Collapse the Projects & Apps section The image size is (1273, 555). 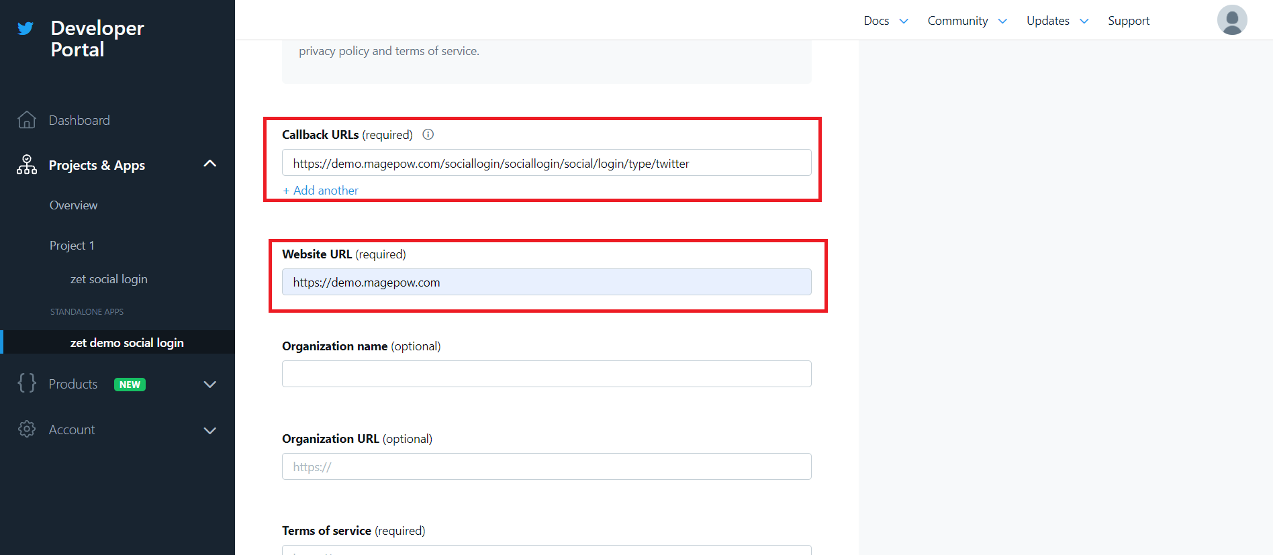pos(209,164)
